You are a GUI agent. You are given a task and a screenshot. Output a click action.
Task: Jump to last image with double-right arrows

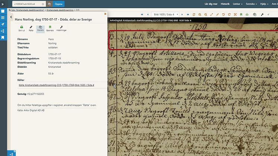[x=188, y=15]
